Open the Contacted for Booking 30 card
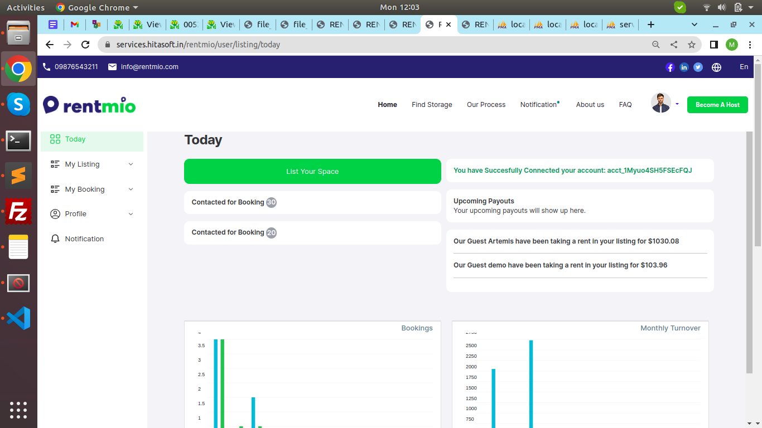Viewport: 762px width, 428px height. pyautogui.click(x=312, y=203)
